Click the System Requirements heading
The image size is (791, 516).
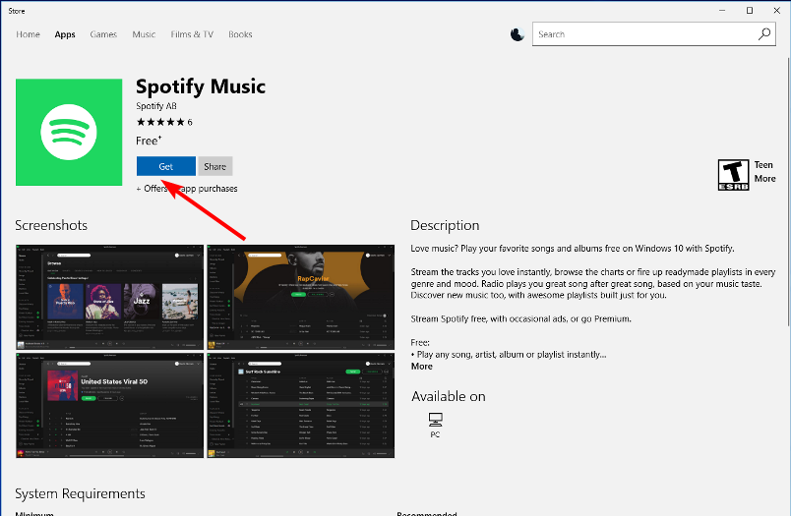point(81,493)
